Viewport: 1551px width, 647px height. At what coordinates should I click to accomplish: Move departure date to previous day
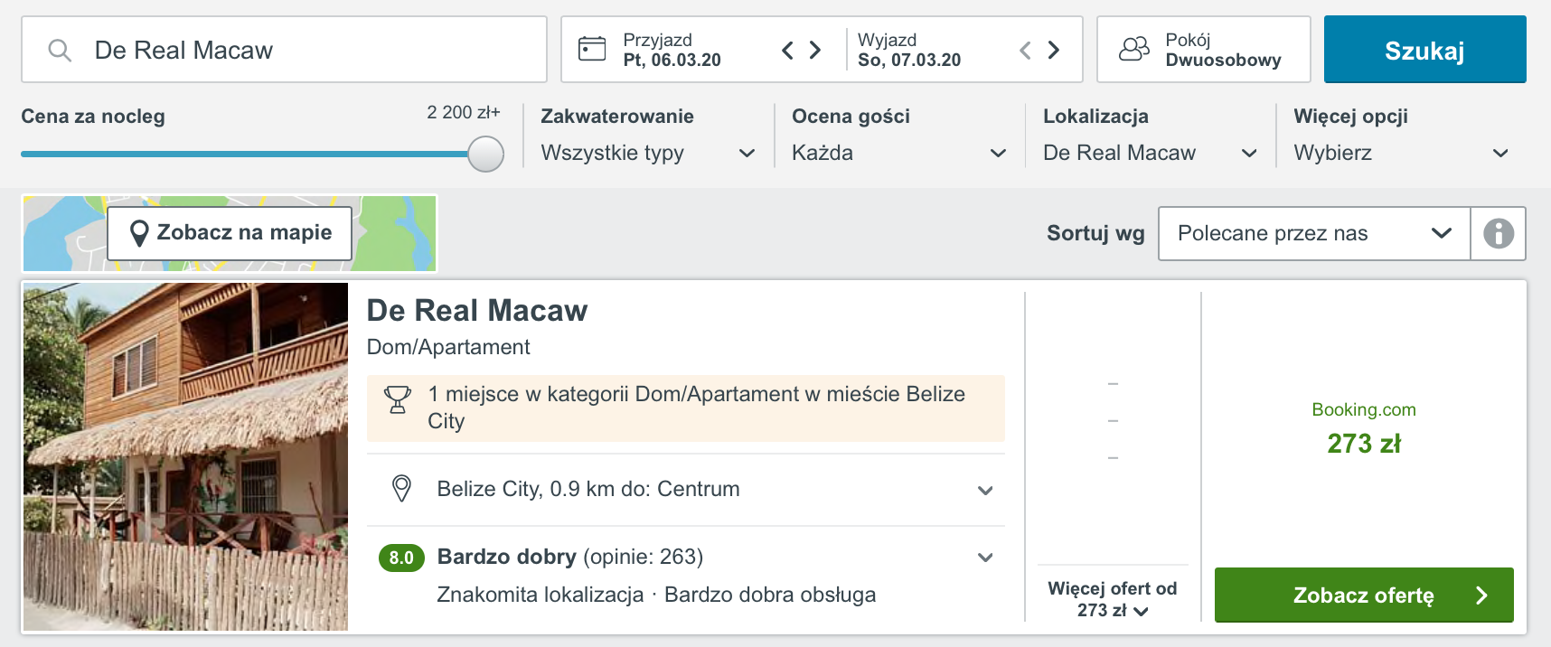(x=1025, y=50)
